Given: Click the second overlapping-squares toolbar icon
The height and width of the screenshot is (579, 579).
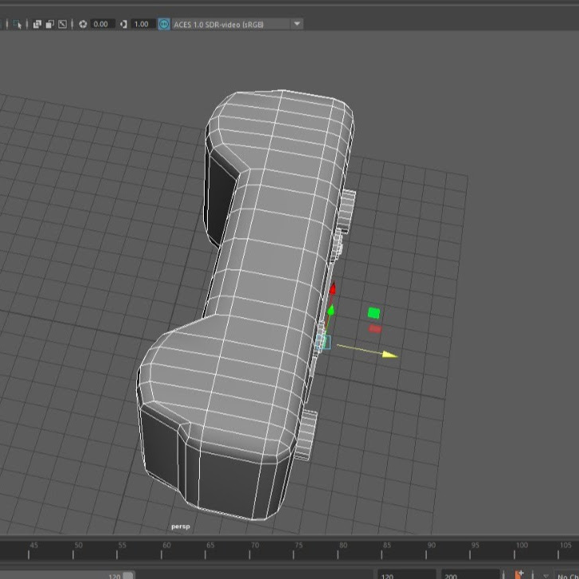Looking at the screenshot, I should 50,25.
